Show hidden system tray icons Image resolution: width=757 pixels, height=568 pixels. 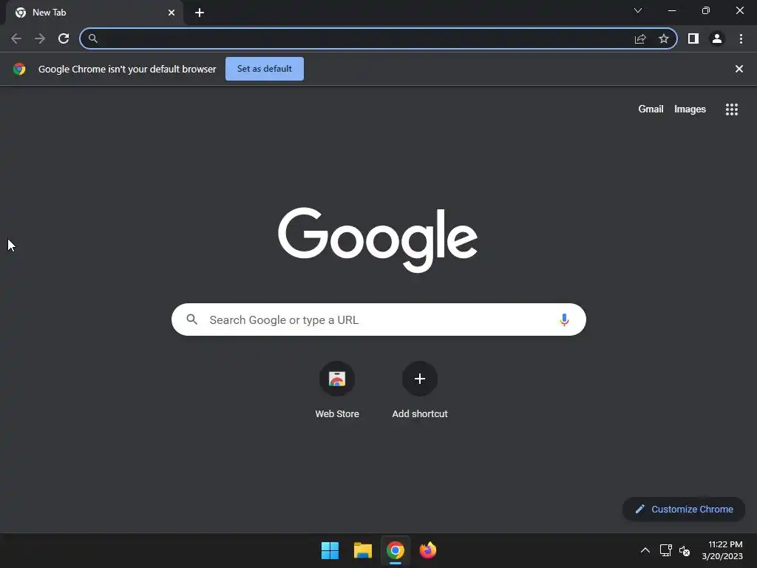coord(645,550)
